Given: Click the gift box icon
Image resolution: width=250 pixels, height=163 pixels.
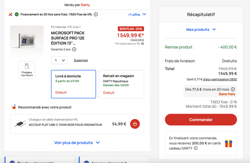Looking at the screenshot, I should (x=228, y=143).
